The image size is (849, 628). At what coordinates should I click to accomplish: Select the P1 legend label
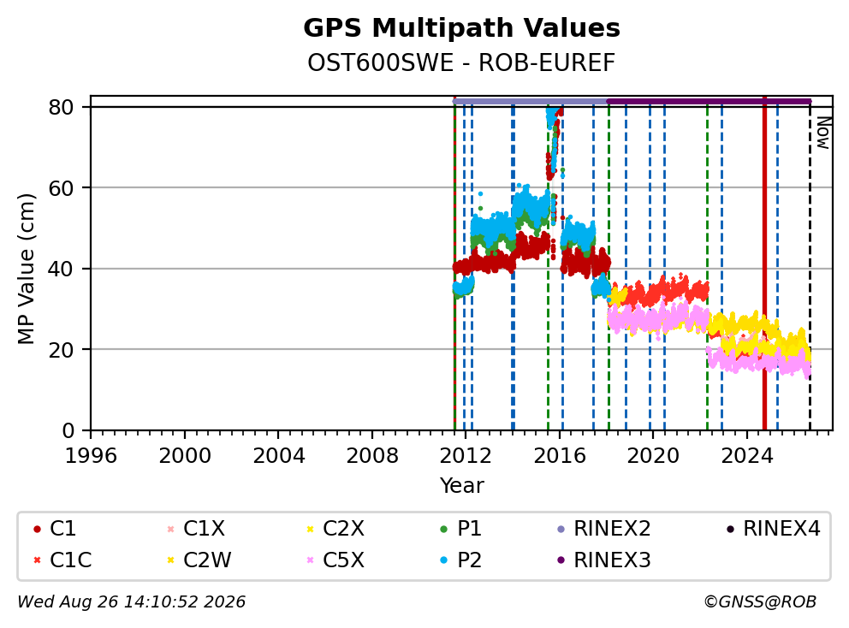(x=470, y=529)
